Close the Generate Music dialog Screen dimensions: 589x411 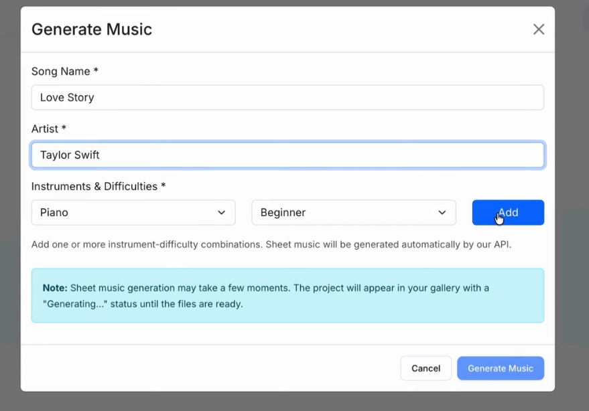[x=539, y=29]
